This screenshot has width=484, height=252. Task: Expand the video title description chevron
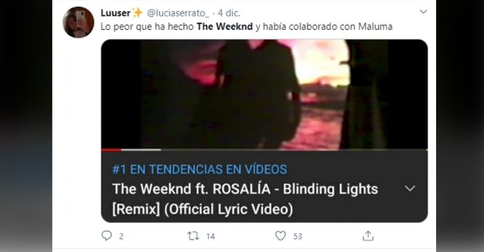[410, 188]
